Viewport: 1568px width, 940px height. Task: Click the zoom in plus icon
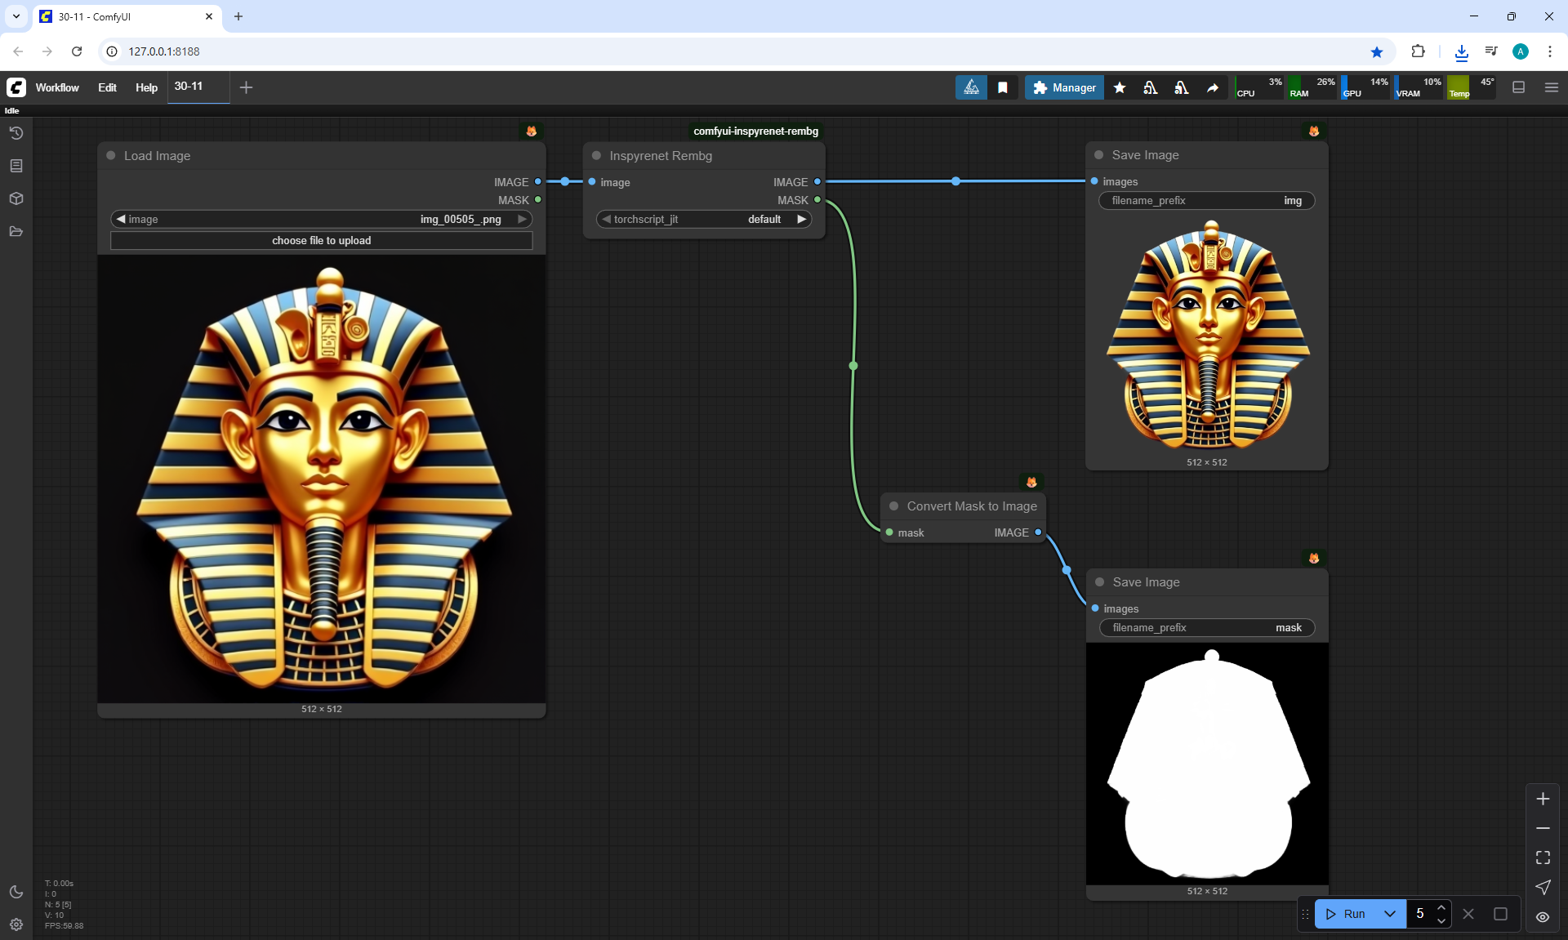pos(1543,799)
